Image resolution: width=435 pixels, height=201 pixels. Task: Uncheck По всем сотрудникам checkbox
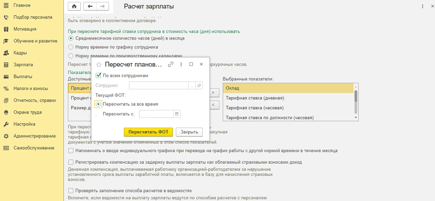98,75
